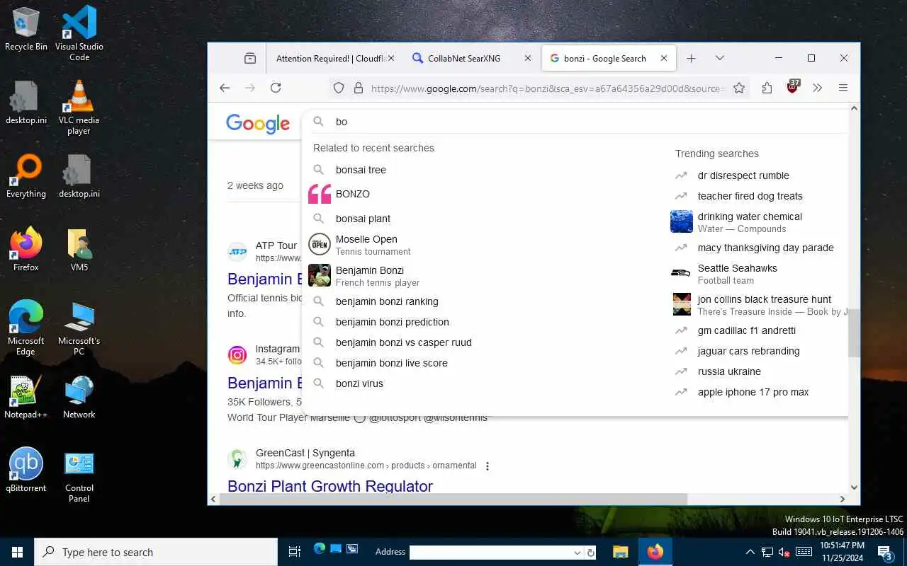Click the page vertical scrollbar thumb

tap(854, 333)
